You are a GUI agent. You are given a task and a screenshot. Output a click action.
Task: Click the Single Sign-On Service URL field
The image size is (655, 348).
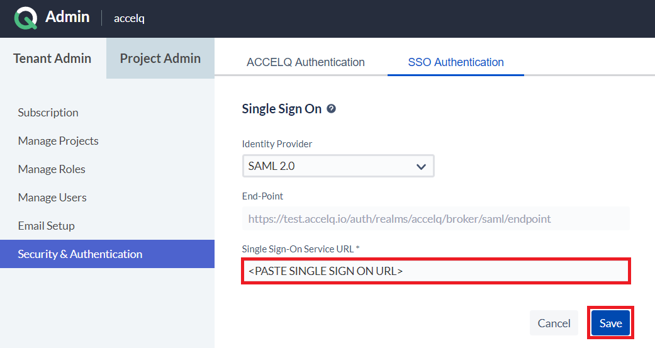435,271
